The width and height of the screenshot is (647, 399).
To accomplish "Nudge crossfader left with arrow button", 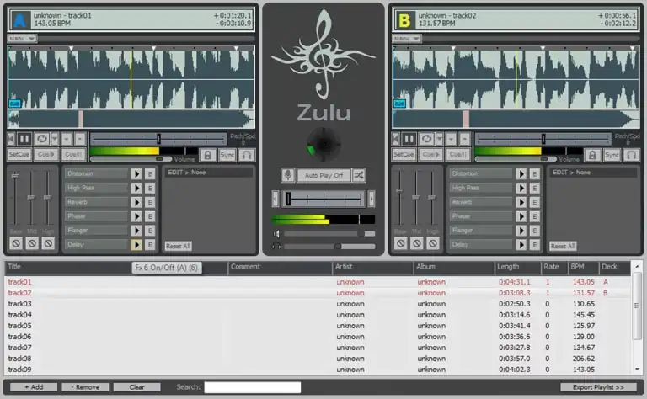I will [x=275, y=199].
